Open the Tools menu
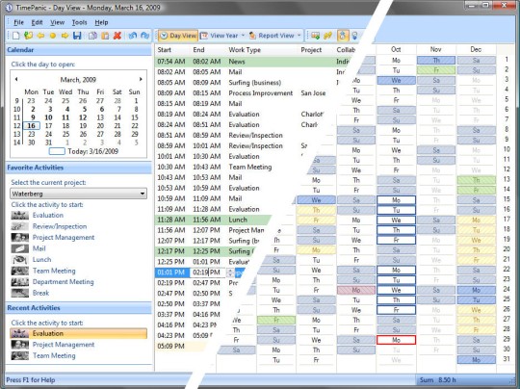Screen dimensions: 520x389 [79, 22]
